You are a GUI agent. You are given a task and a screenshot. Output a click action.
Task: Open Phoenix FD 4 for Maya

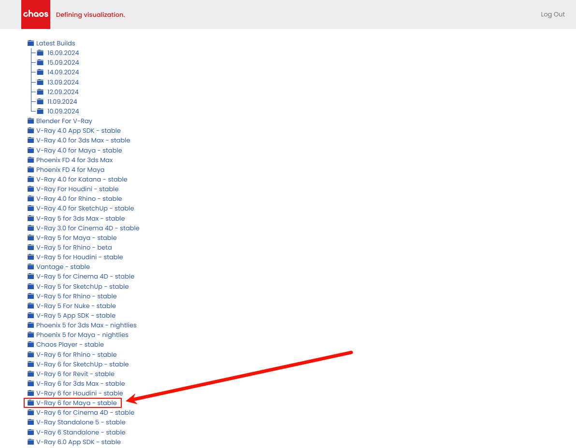click(x=70, y=169)
